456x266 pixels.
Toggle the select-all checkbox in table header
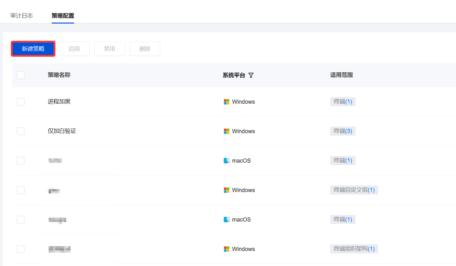pos(21,75)
